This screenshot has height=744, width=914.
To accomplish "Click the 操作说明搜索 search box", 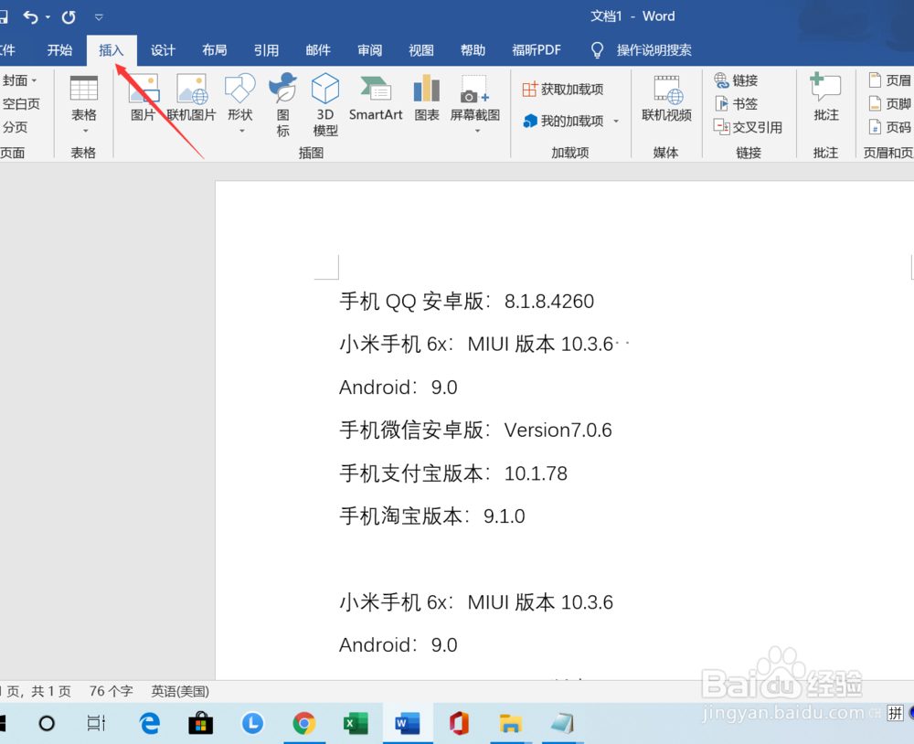I will coord(654,50).
